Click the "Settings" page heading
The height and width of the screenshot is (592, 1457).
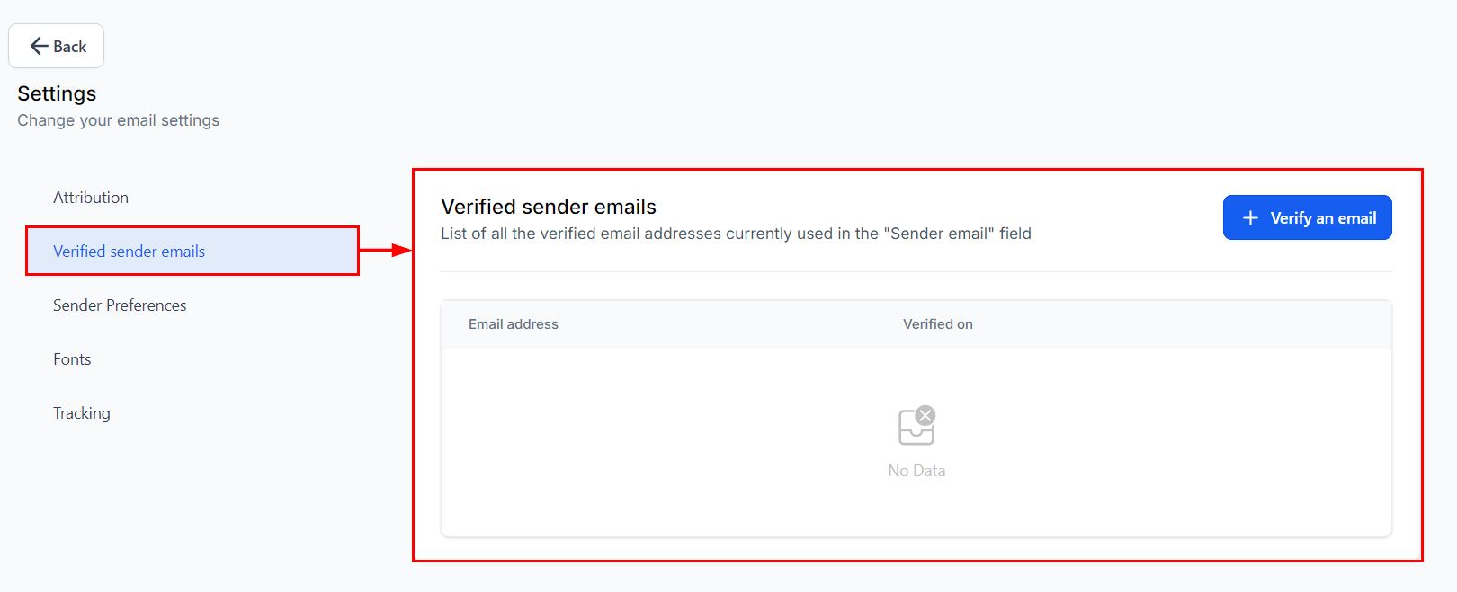coord(57,93)
